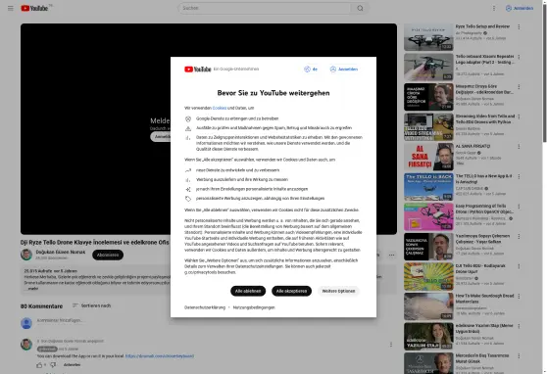The height and width of the screenshot is (374, 547).
Task: Click title Easy Programming of Tello Drone
Action: (x=484, y=209)
